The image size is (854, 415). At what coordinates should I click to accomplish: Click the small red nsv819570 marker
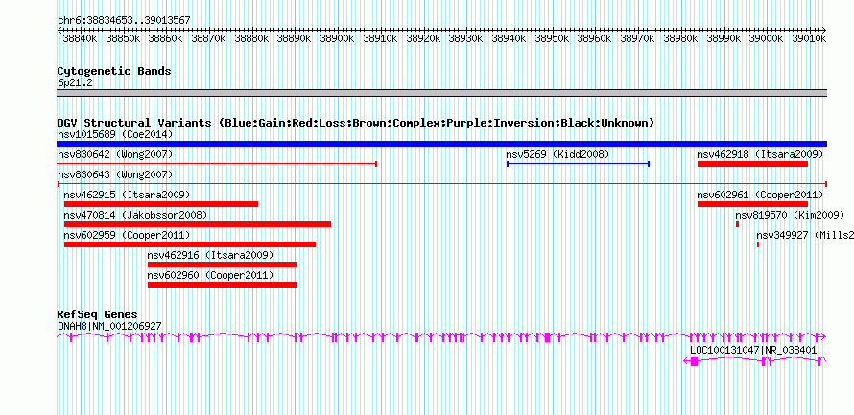click(737, 224)
